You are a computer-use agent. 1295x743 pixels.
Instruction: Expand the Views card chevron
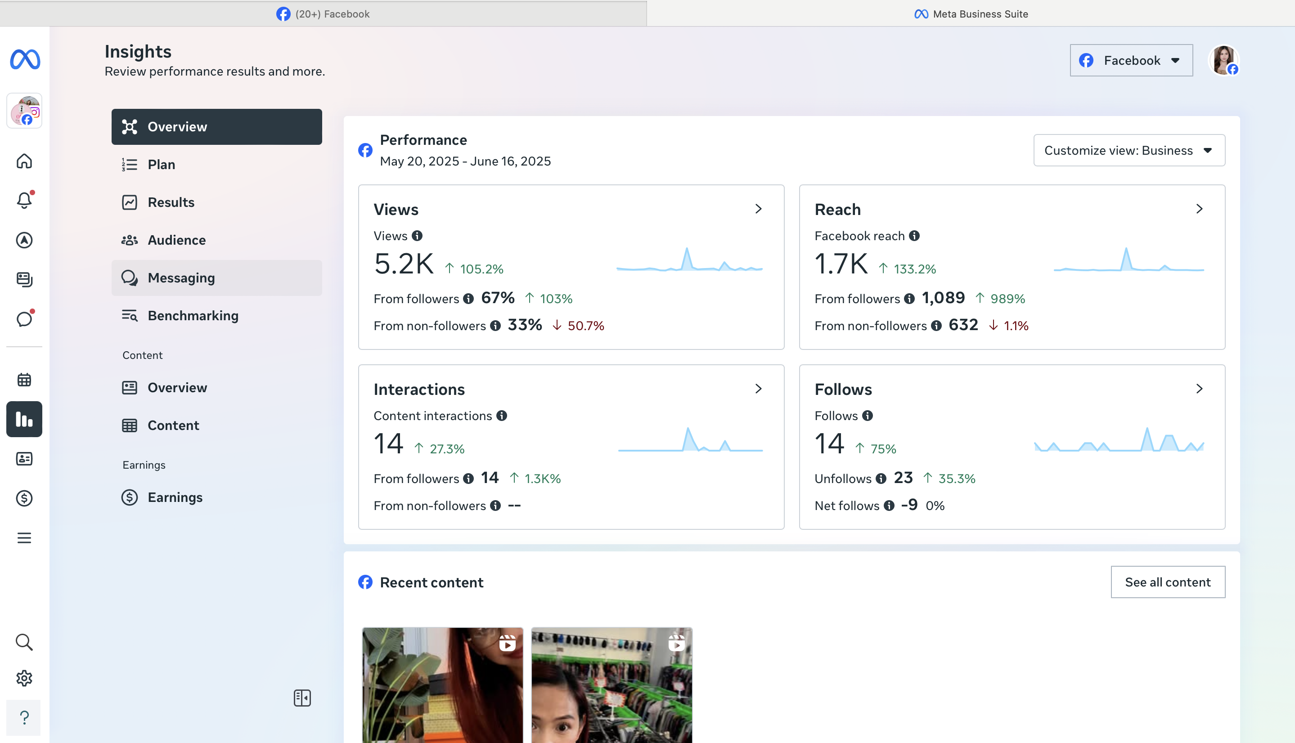tap(758, 209)
